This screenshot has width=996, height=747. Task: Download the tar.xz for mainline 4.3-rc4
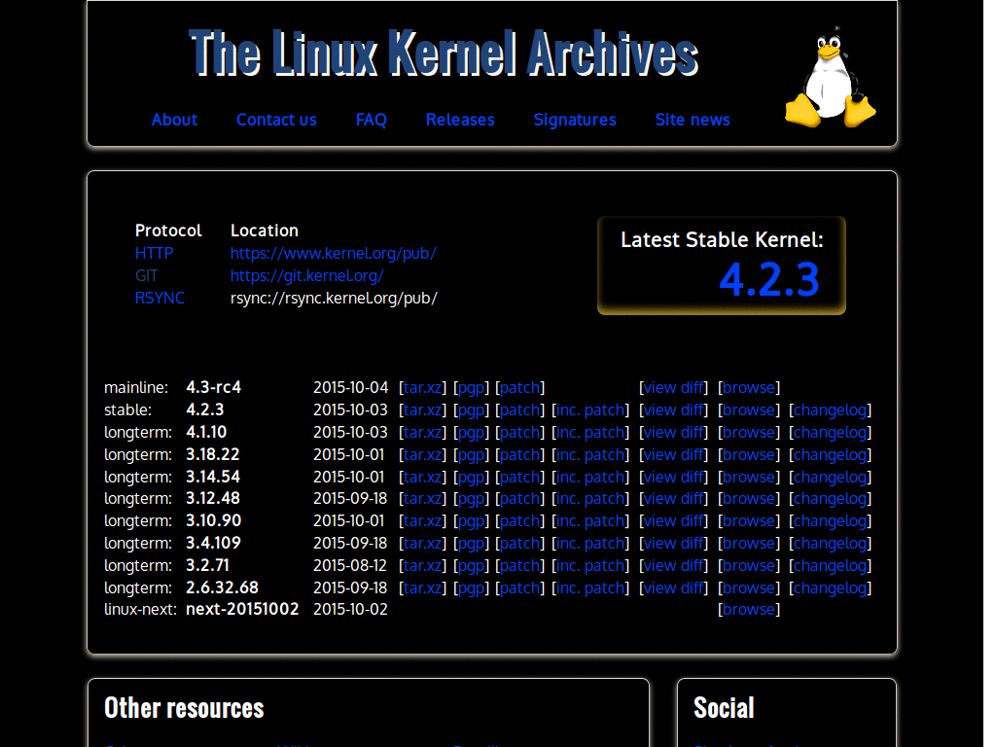point(422,387)
